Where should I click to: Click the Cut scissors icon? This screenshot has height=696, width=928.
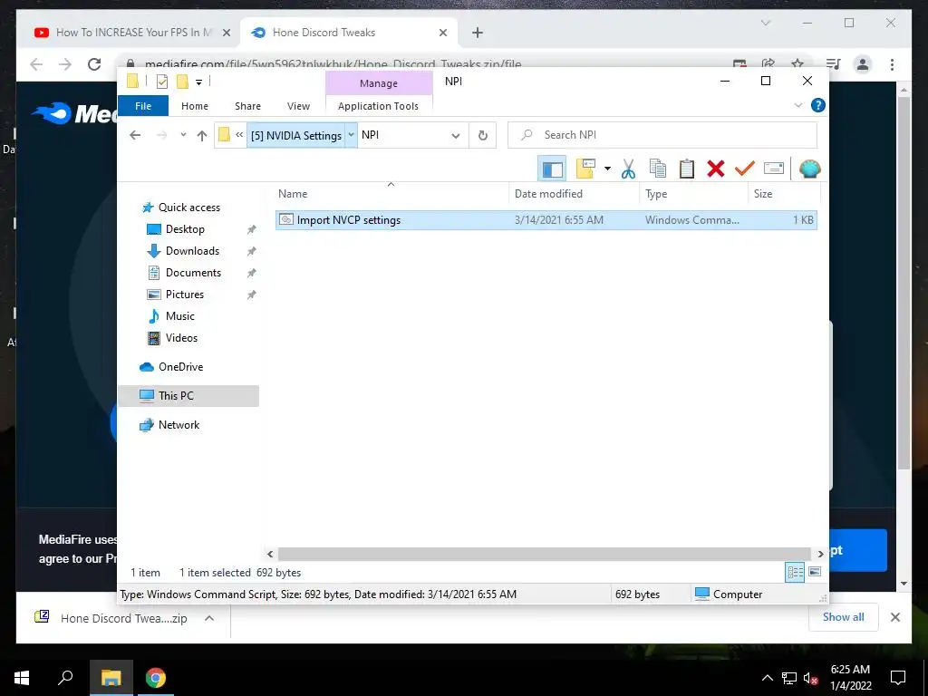pyautogui.click(x=628, y=169)
